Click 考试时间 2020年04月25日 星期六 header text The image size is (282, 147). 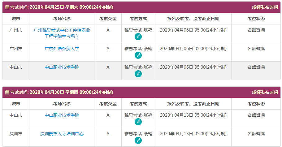62,7
